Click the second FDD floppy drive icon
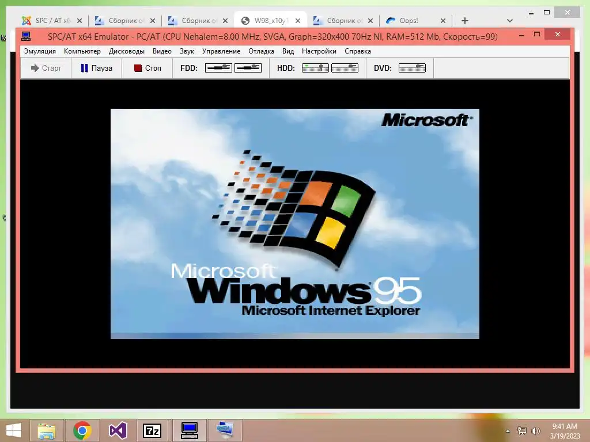The width and height of the screenshot is (590, 442). pos(248,68)
